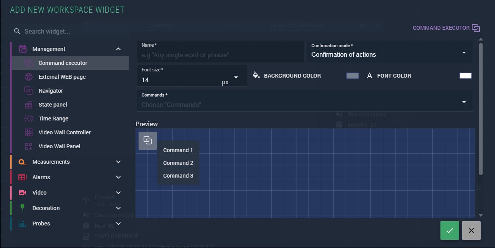Click the Command executor widget icon in sidebar

[x=29, y=63]
